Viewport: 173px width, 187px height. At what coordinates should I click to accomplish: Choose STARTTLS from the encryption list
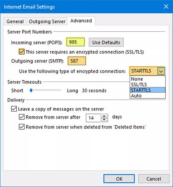click(148, 90)
